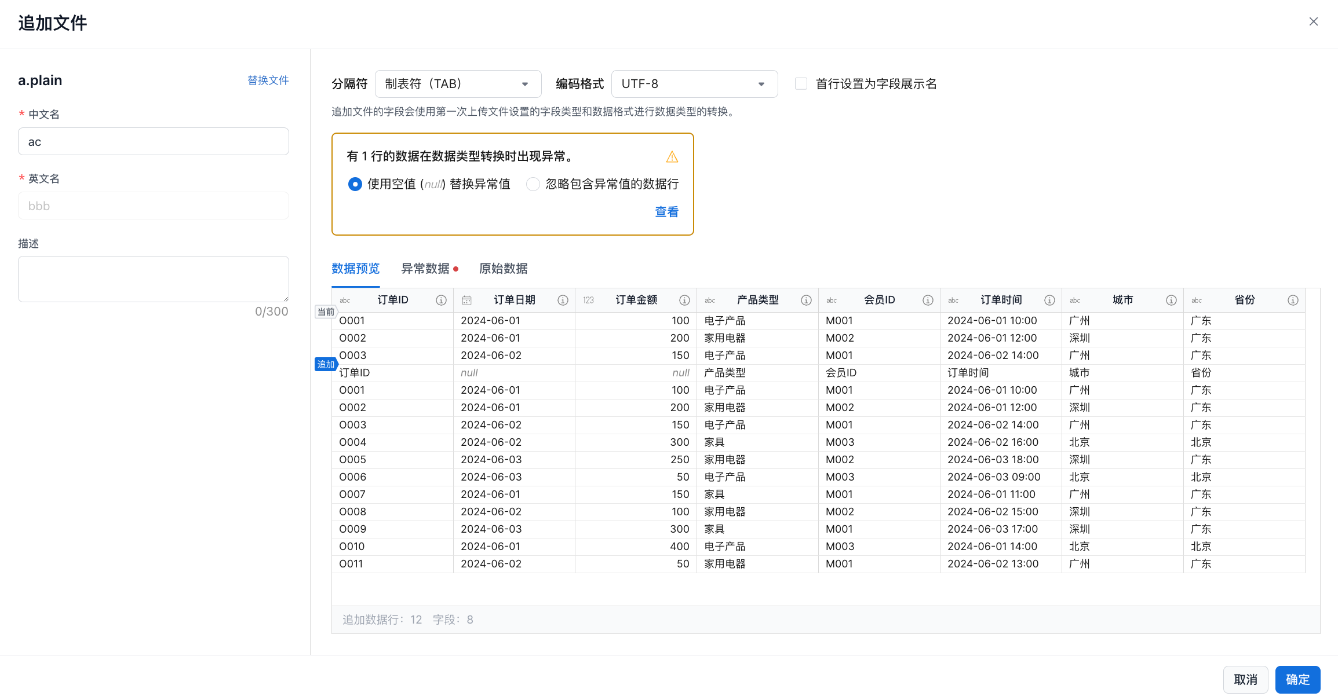This screenshot has width=1338, height=700.
Task: Click info icon of 订单日期 column
Action: [563, 300]
